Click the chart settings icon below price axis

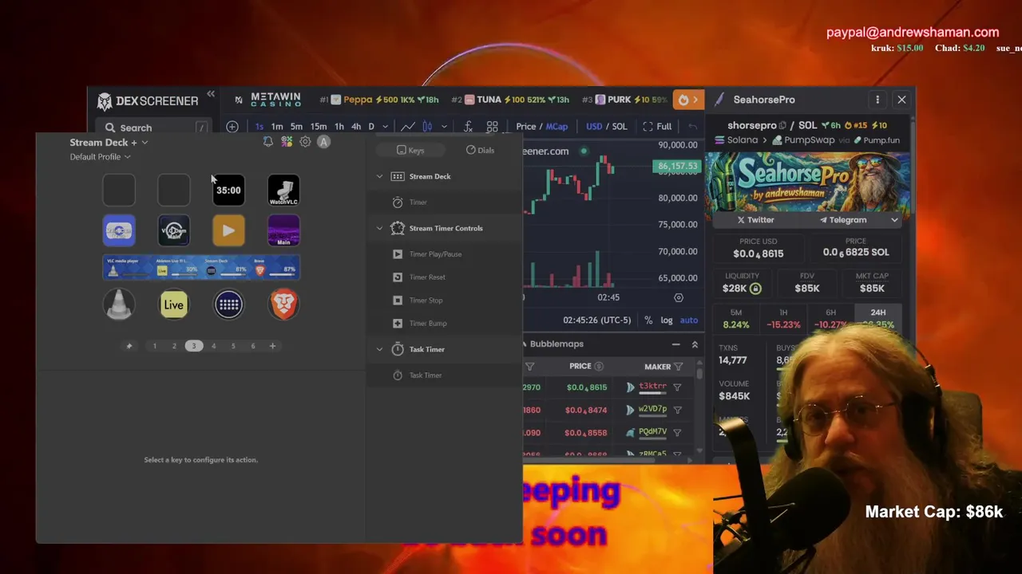[x=679, y=297]
